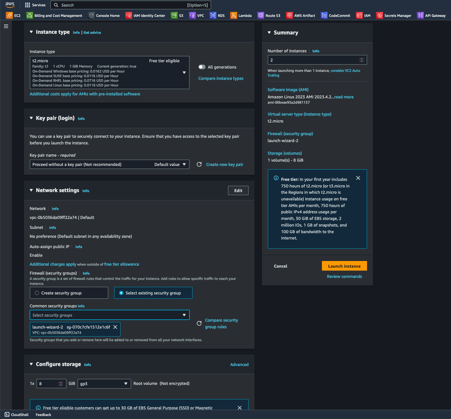Open Info link next to Auto-assign public IP

[x=79, y=247]
